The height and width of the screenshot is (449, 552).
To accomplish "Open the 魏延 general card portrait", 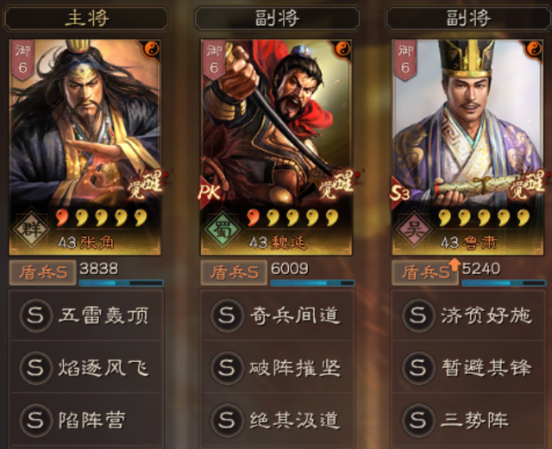I will [x=276, y=147].
